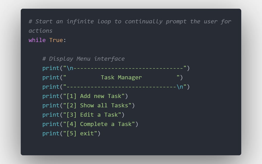Click the '[4] Complete a Task' string
The height and width of the screenshot is (164, 262).
point(99,124)
